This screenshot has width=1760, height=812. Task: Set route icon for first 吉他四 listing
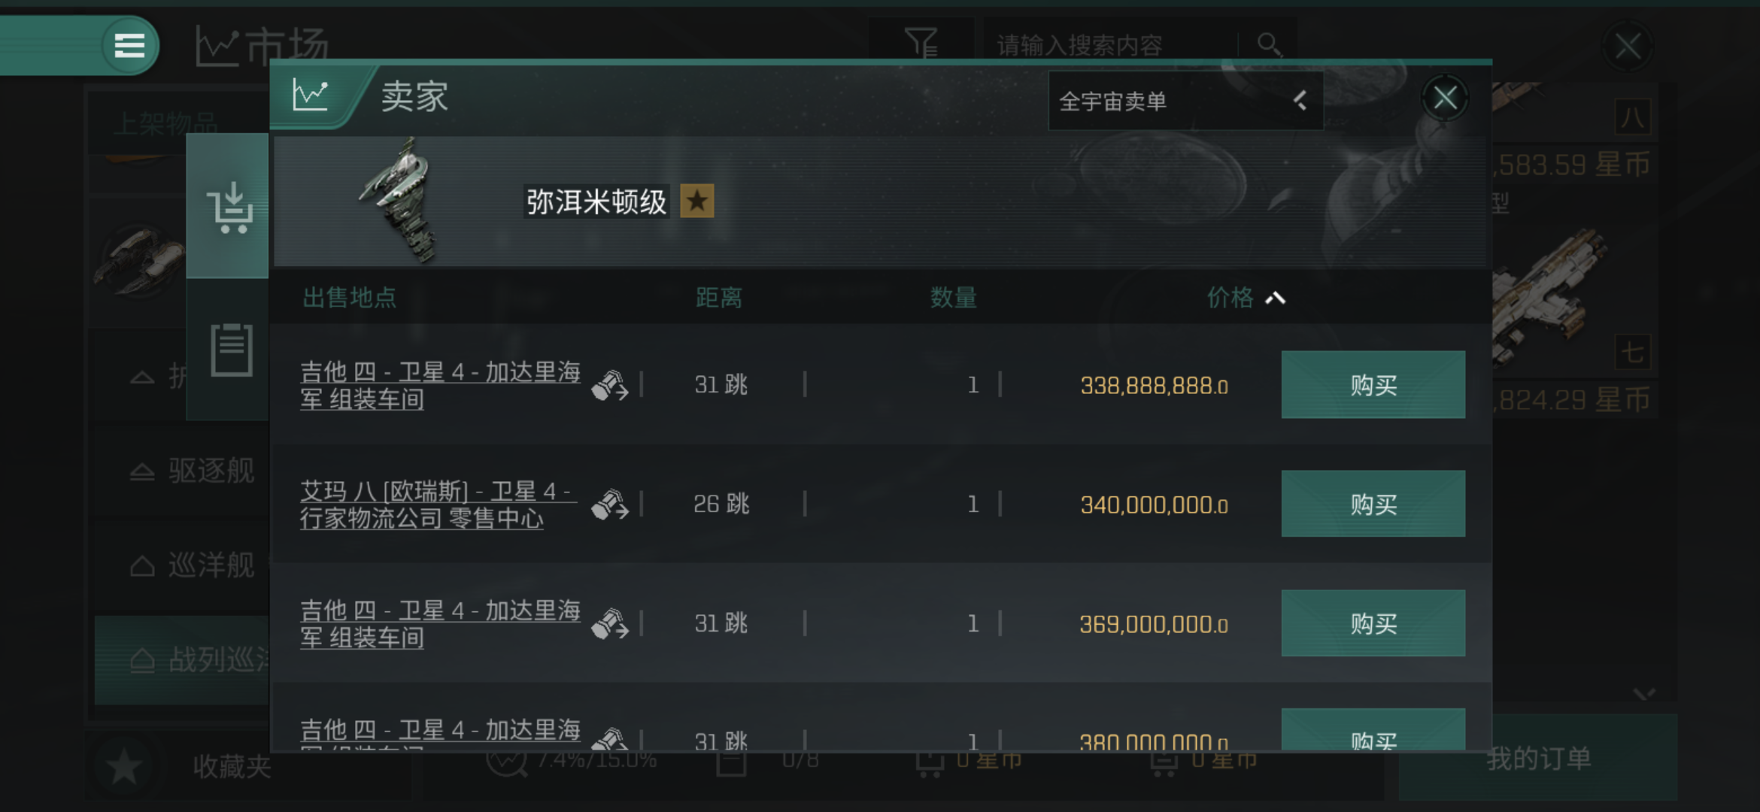click(x=609, y=386)
